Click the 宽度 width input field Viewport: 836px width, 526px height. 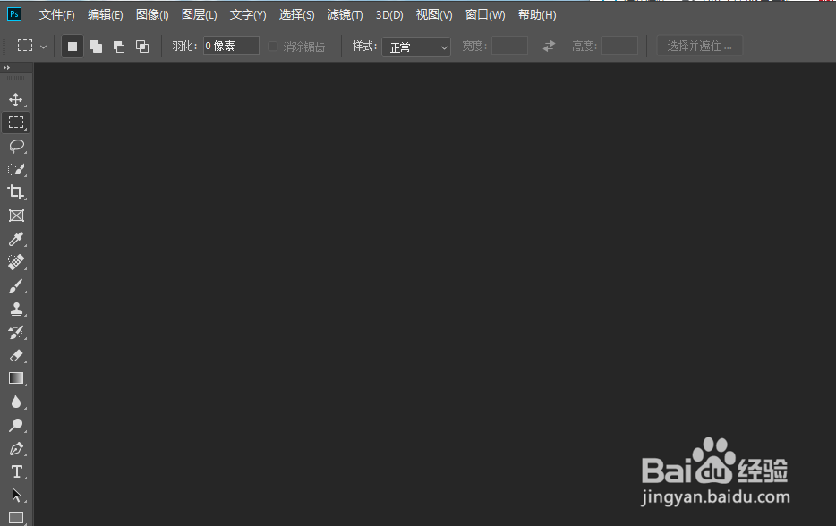click(509, 46)
